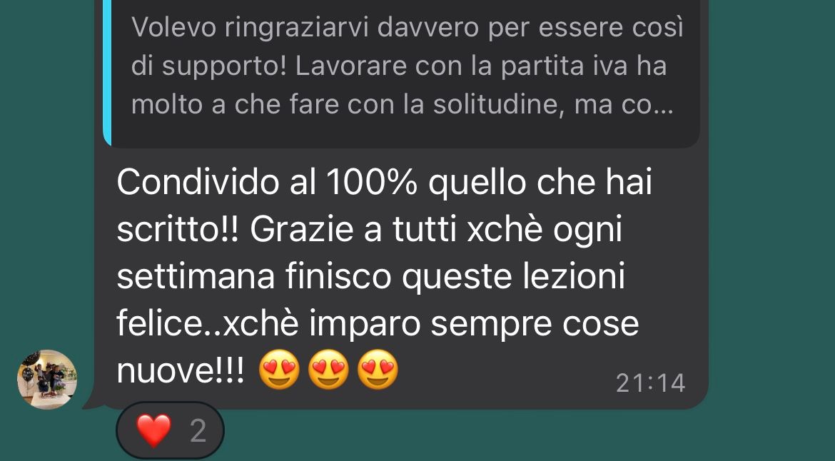Image resolution: width=835 pixels, height=461 pixels.
Task: Tap quoted line mentioning partita iva
Action: tap(399, 66)
